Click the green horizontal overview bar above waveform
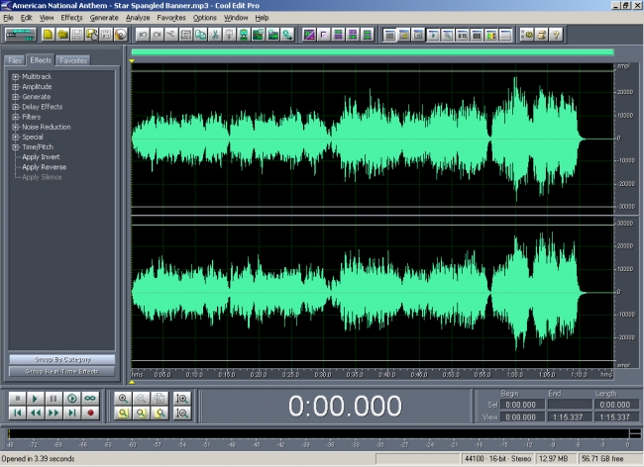This screenshot has width=644, height=467. (372, 52)
